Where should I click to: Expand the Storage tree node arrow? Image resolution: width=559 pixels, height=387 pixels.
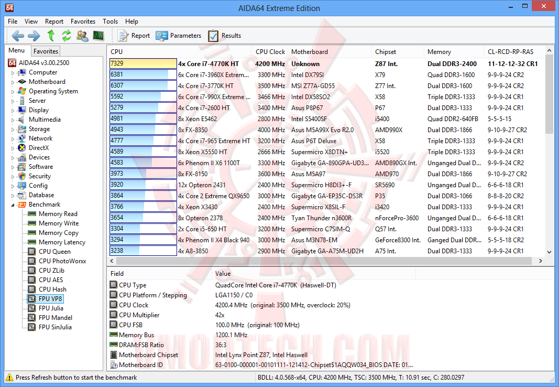(x=13, y=130)
